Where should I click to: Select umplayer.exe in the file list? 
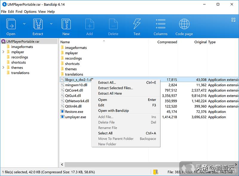pos(75,117)
